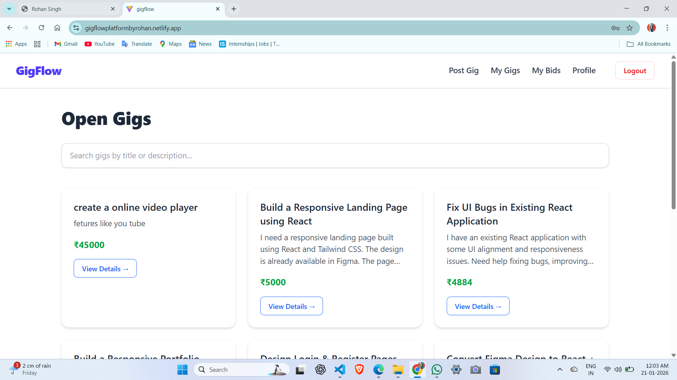
Task: View details of online video player gig
Action: tap(105, 268)
